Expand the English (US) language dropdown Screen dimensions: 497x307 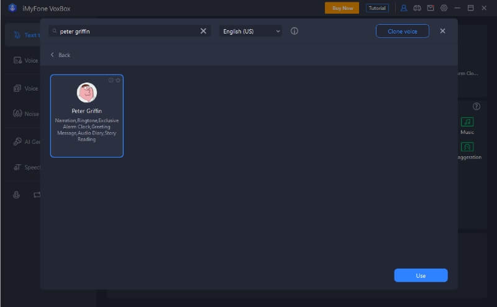(x=250, y=31)
